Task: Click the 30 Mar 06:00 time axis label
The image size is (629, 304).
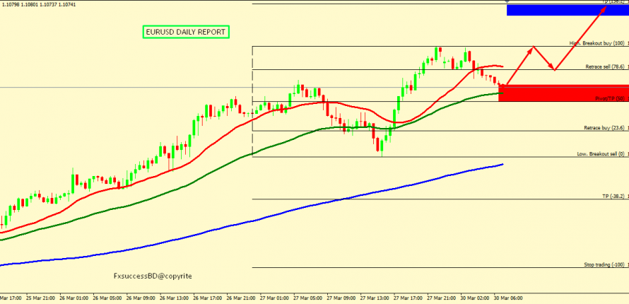Action: pos(508,298)
